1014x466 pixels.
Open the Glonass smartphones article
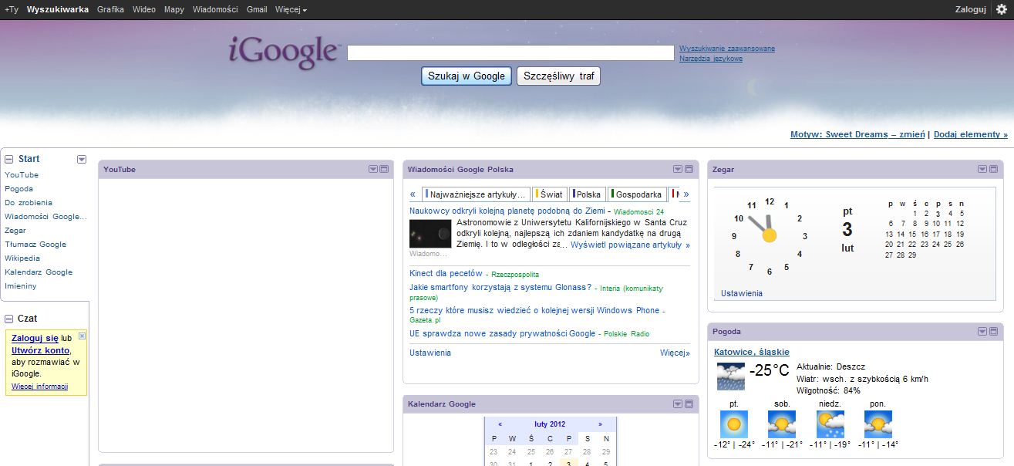500,287
